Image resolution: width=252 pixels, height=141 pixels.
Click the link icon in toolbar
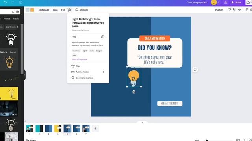[x=240, y=10]
